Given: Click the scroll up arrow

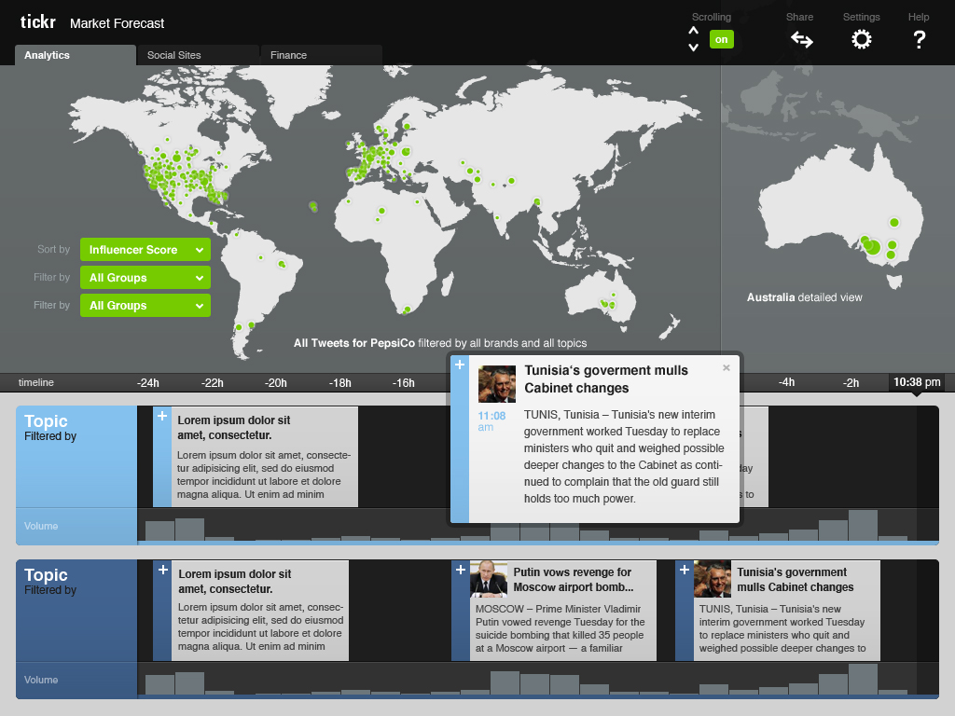Looking at the screenshot, I should (x=693, y=31).
